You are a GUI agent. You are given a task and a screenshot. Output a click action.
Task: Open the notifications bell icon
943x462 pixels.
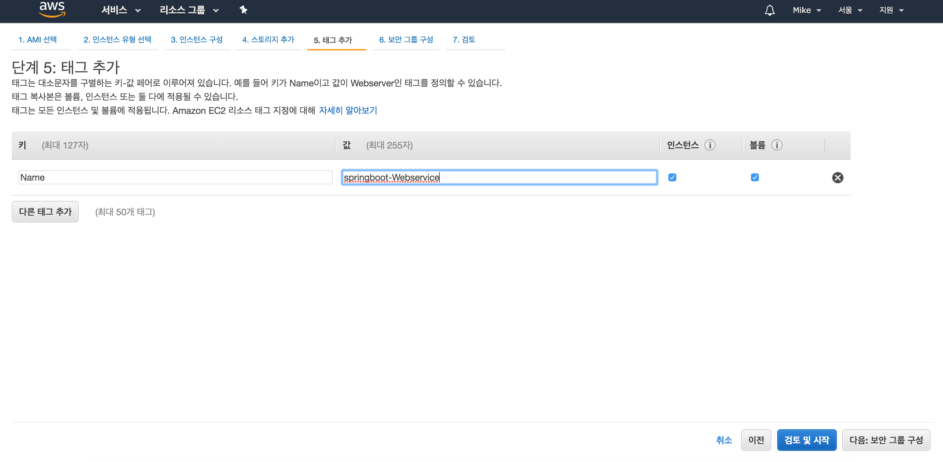[x=769, y=10]
